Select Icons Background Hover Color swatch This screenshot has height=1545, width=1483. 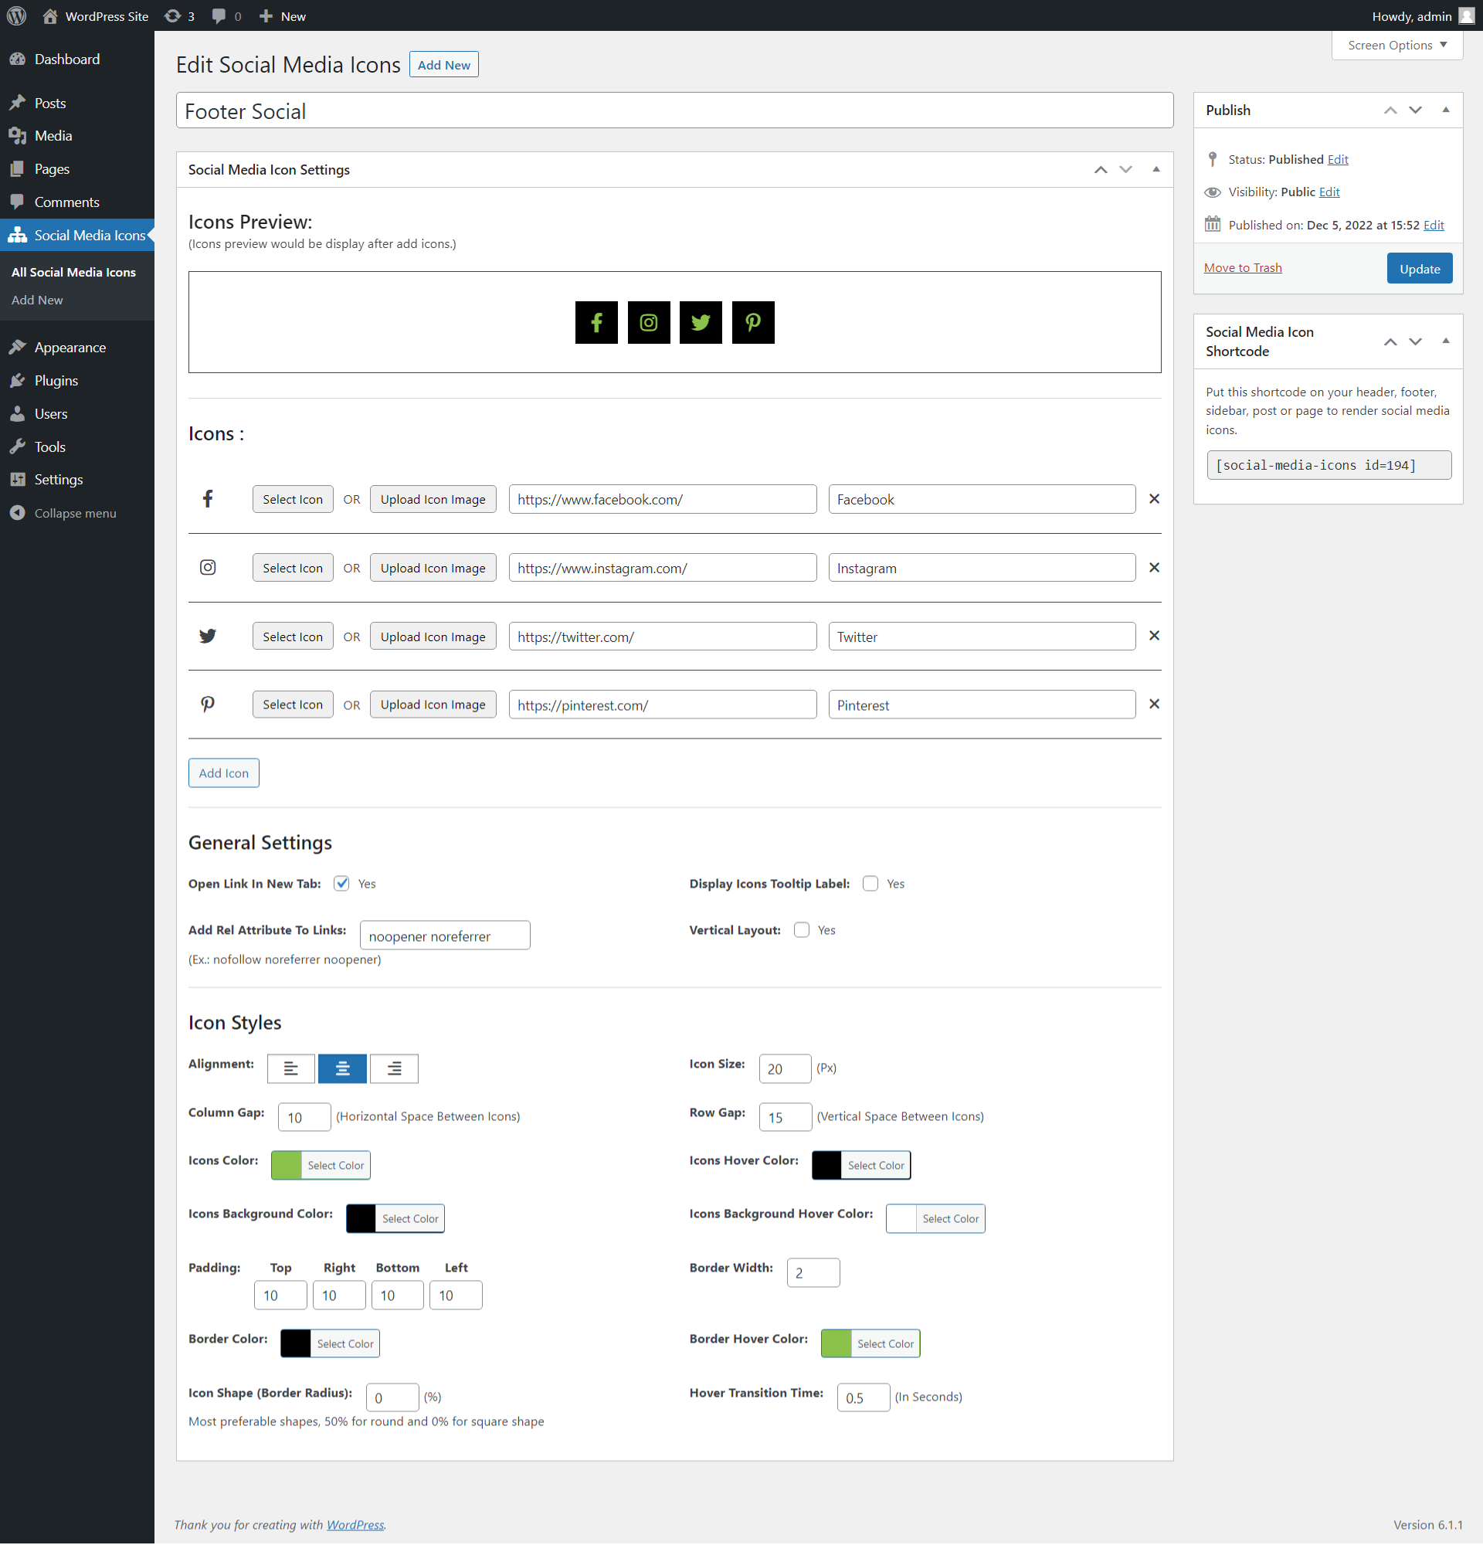coord(897,1218)
